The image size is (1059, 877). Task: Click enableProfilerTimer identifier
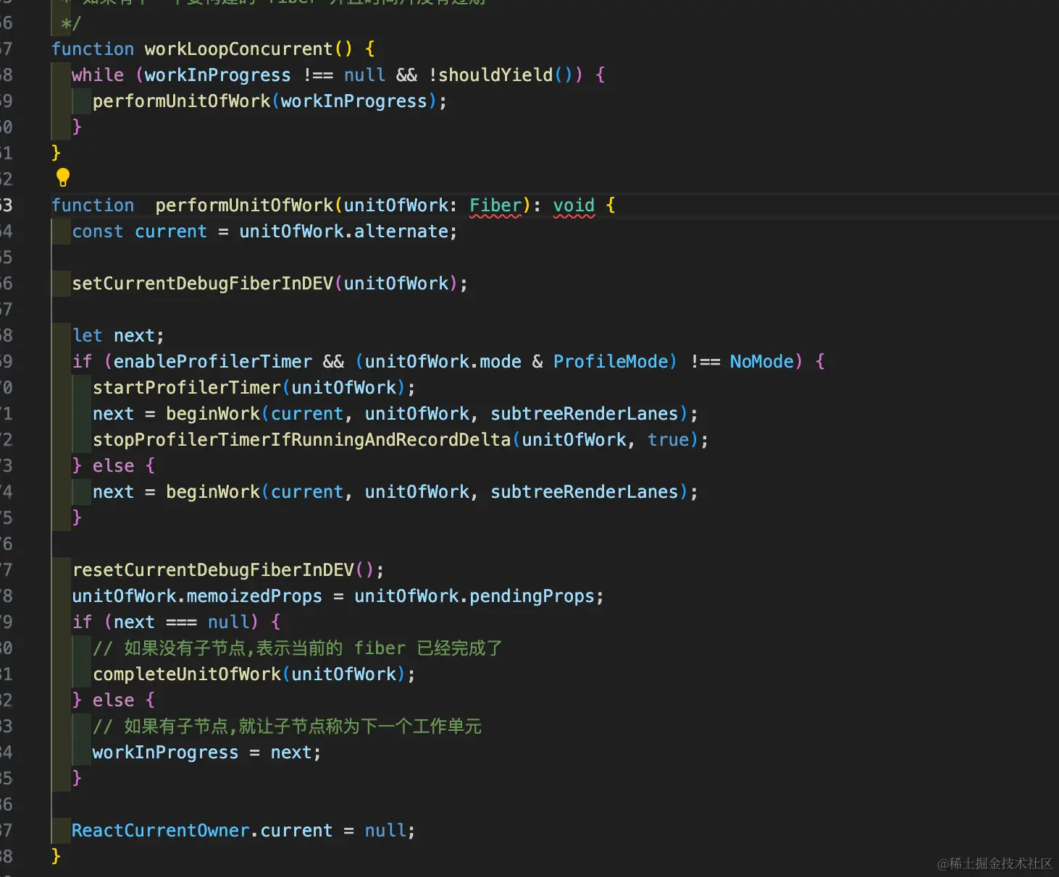point(213,362)
